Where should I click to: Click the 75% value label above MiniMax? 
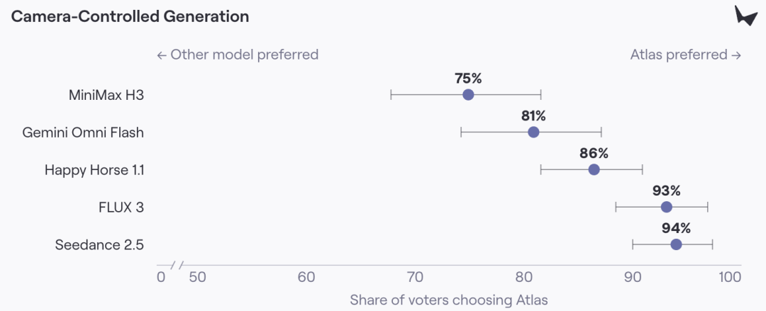coord(468,78)
